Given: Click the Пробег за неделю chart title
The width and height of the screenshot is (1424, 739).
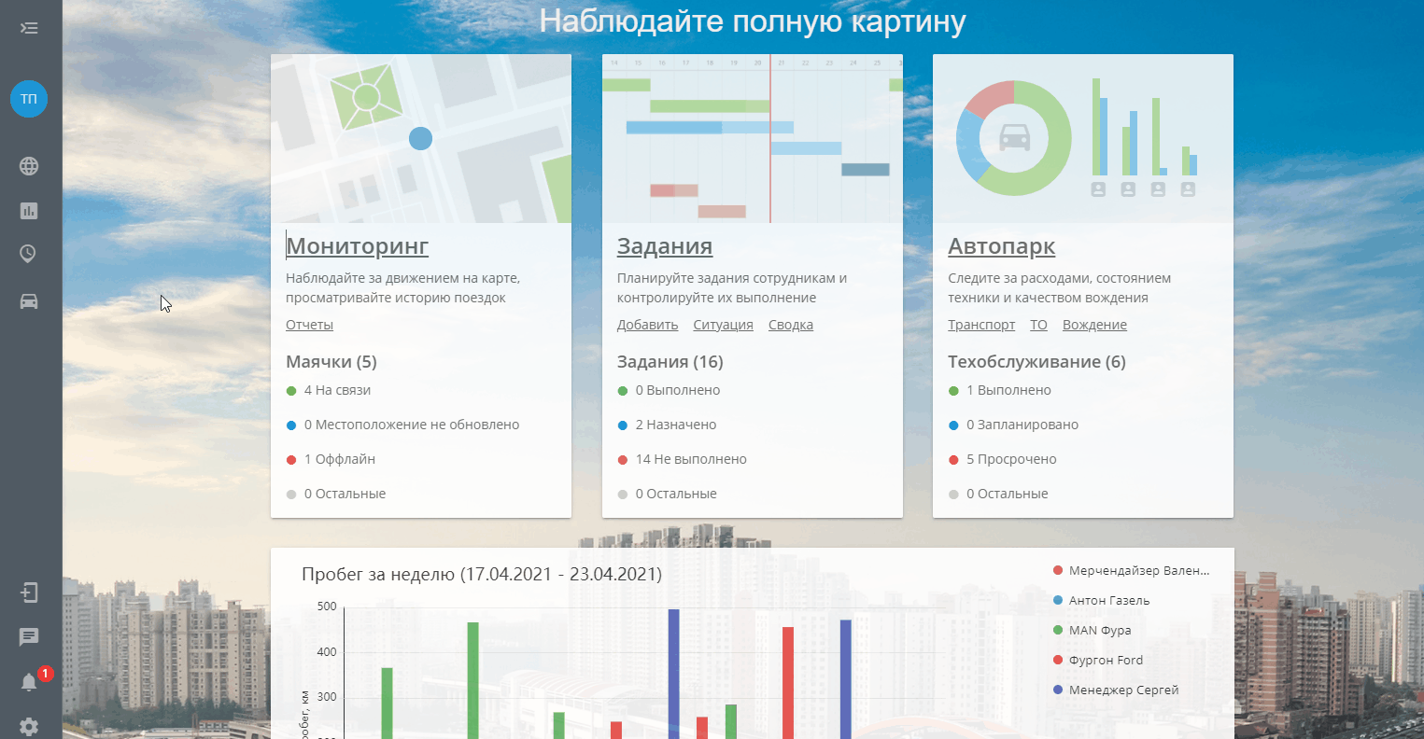Looking at the screenshot, I should tap(482, 574).
